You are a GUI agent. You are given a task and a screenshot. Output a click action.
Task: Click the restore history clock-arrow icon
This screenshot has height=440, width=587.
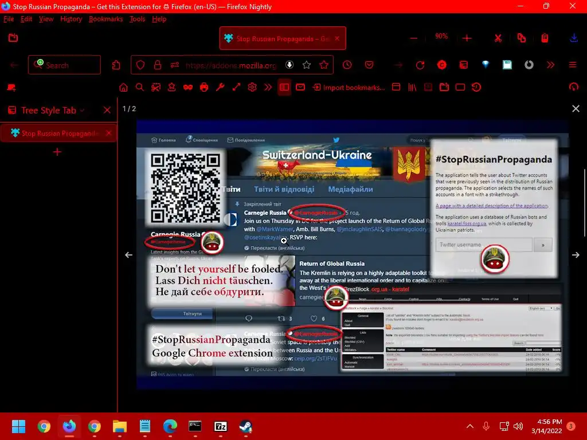(476, 87)
